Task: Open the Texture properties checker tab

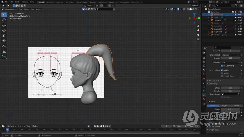Action: (x=204, y=104)
